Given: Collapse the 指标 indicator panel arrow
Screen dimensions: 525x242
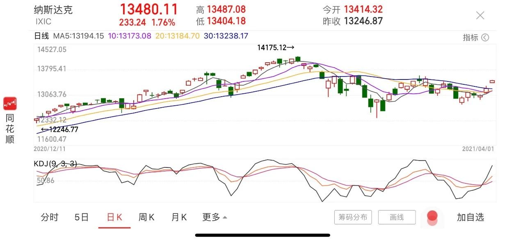Looking at the screenshot, I should [485, 38].
